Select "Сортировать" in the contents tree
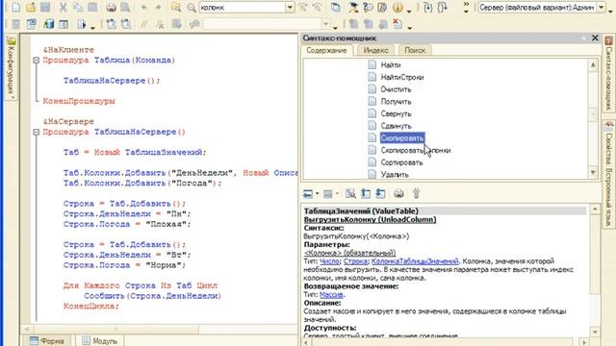Image resolution: width=616 pixels, height=346 pixels. (x=401, y=162)
